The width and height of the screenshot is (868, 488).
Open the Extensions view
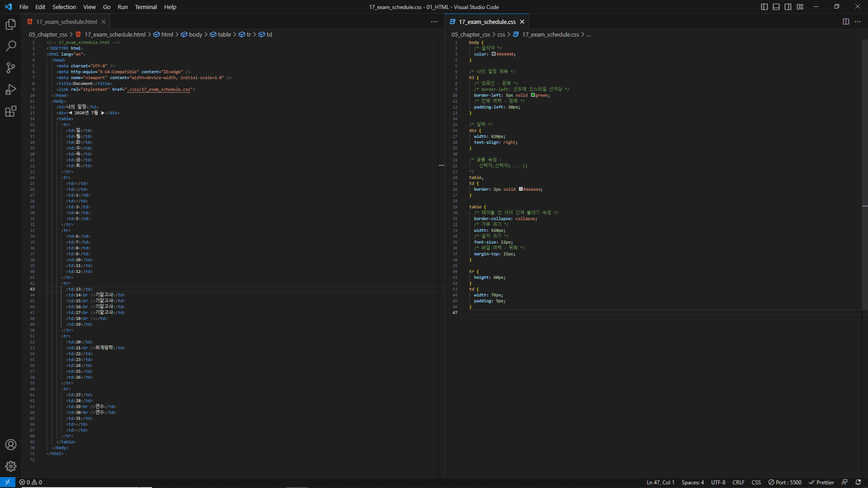[11, 111]
